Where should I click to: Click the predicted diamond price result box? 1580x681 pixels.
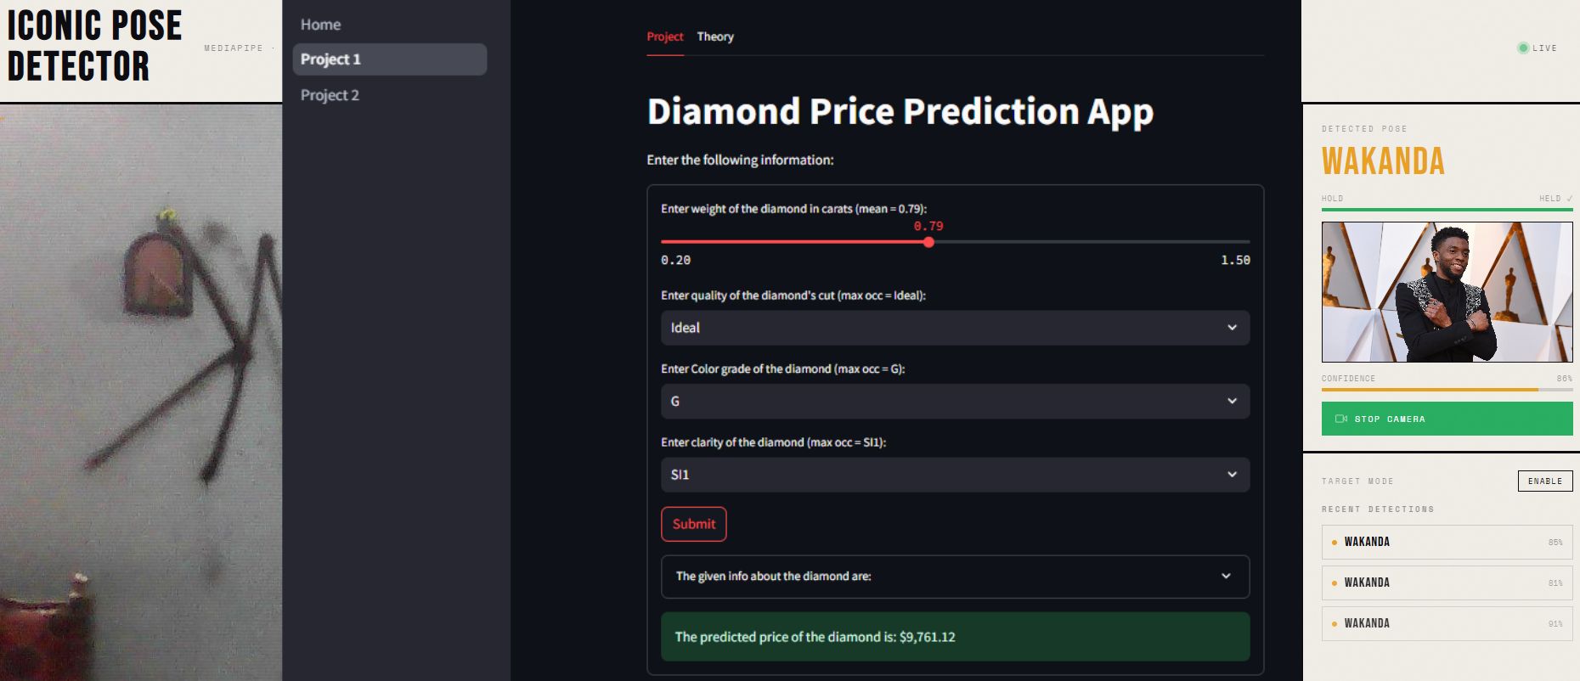955,637
